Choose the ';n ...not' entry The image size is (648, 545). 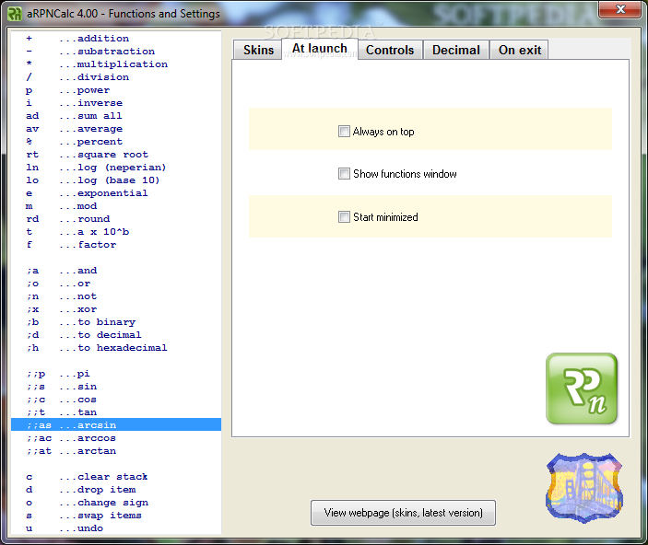point(116,296)
